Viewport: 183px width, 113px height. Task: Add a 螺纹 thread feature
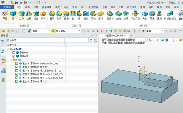click(86, 15)
